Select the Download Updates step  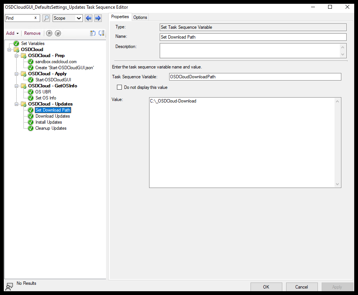[x=53, y=116]
